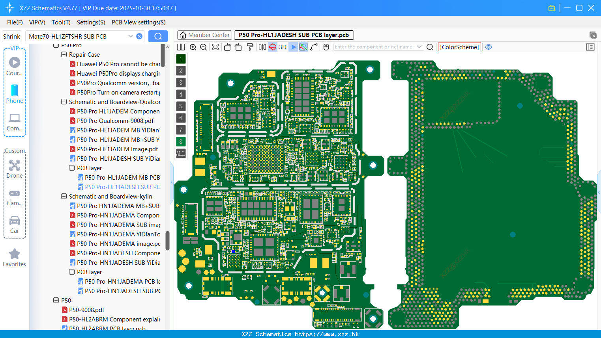Screen dimensions: 601x338
Task: Fit the PCB to the window
Action: pos(215,47)
